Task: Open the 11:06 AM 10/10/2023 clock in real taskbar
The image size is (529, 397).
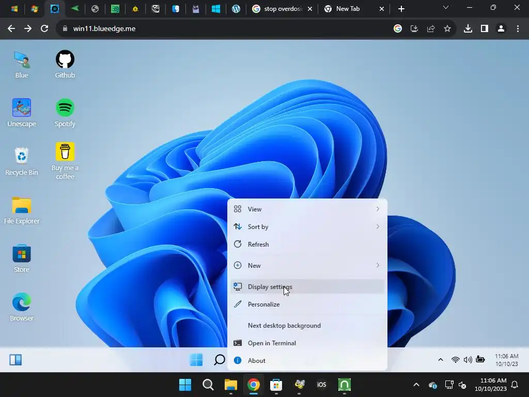Action: pos(491,385)
